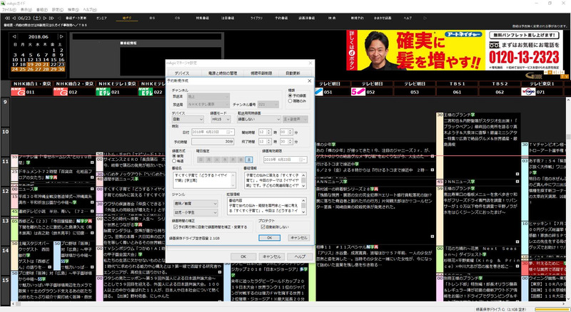Screen dimensions: 571x312
Task: Cancel the 予約新規作成 dialog
Action: (298, 238)
